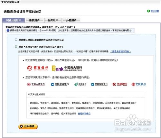
Task: Click the 深圳发展银行 logo
Action: (99, 84)
